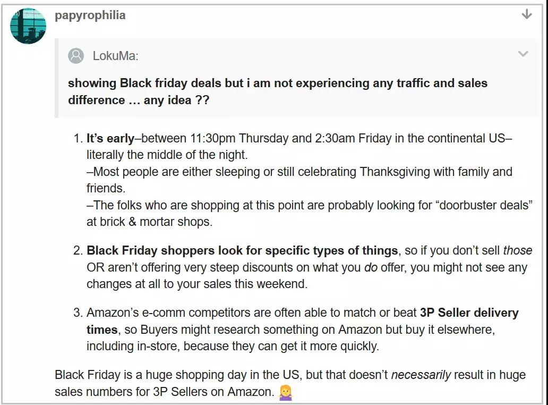Click the list number 2 marker

click(78, 251)
